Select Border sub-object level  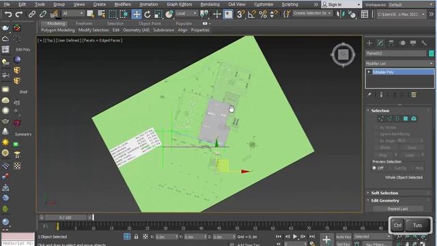click(397, 119)
